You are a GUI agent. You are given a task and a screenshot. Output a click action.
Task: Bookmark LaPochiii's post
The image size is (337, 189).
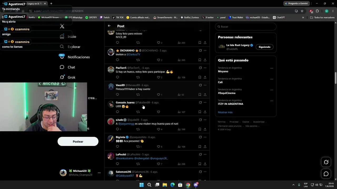tap(200, 164)
